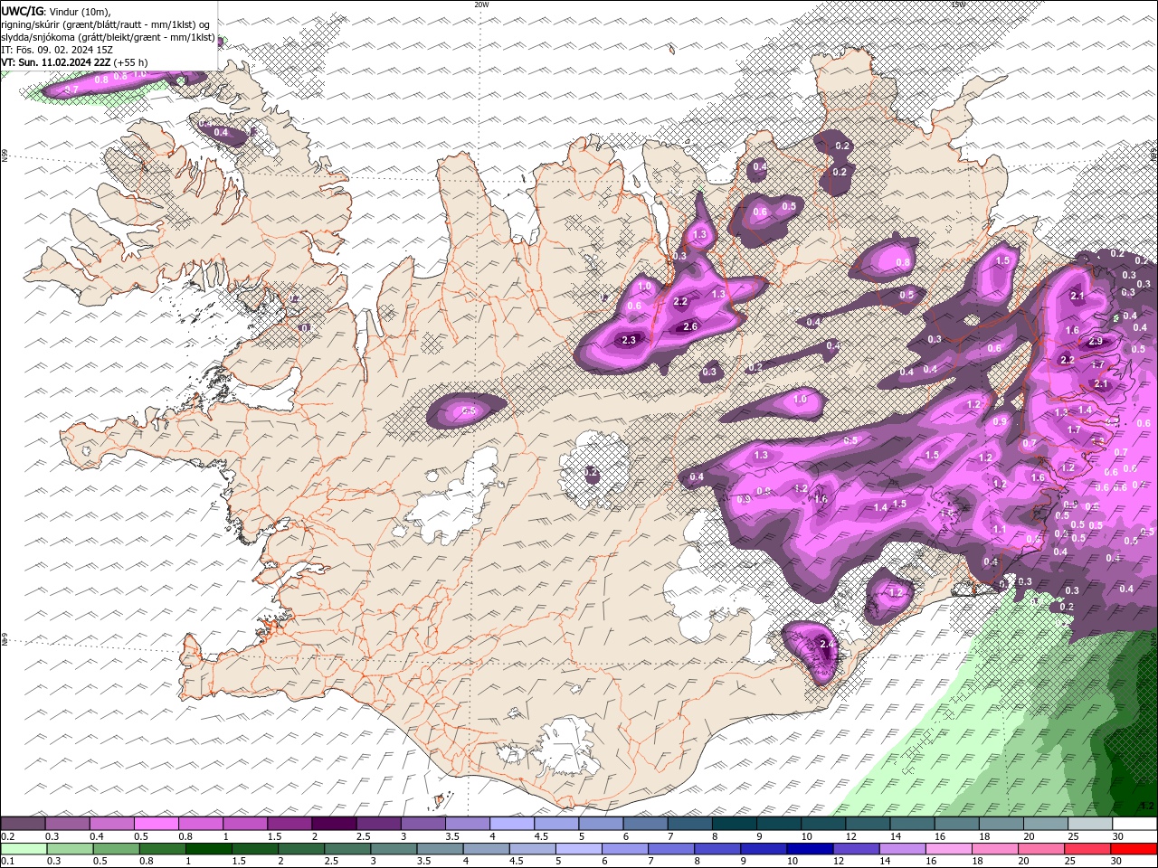Click the 'UWC/IG' title text

click(23, 11)
